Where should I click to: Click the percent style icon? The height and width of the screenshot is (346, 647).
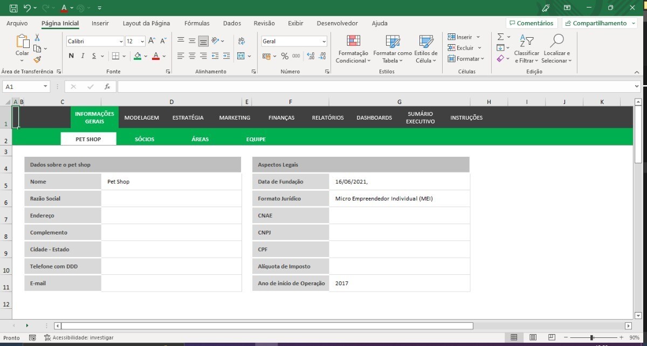[x=285, y=56]
